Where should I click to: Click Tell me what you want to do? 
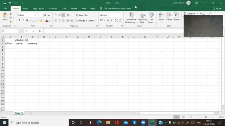click(117, 8)
